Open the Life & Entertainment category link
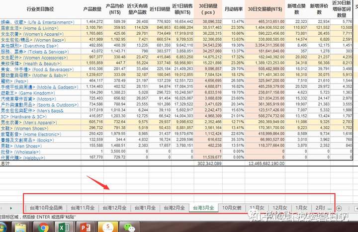 point(37,22)
